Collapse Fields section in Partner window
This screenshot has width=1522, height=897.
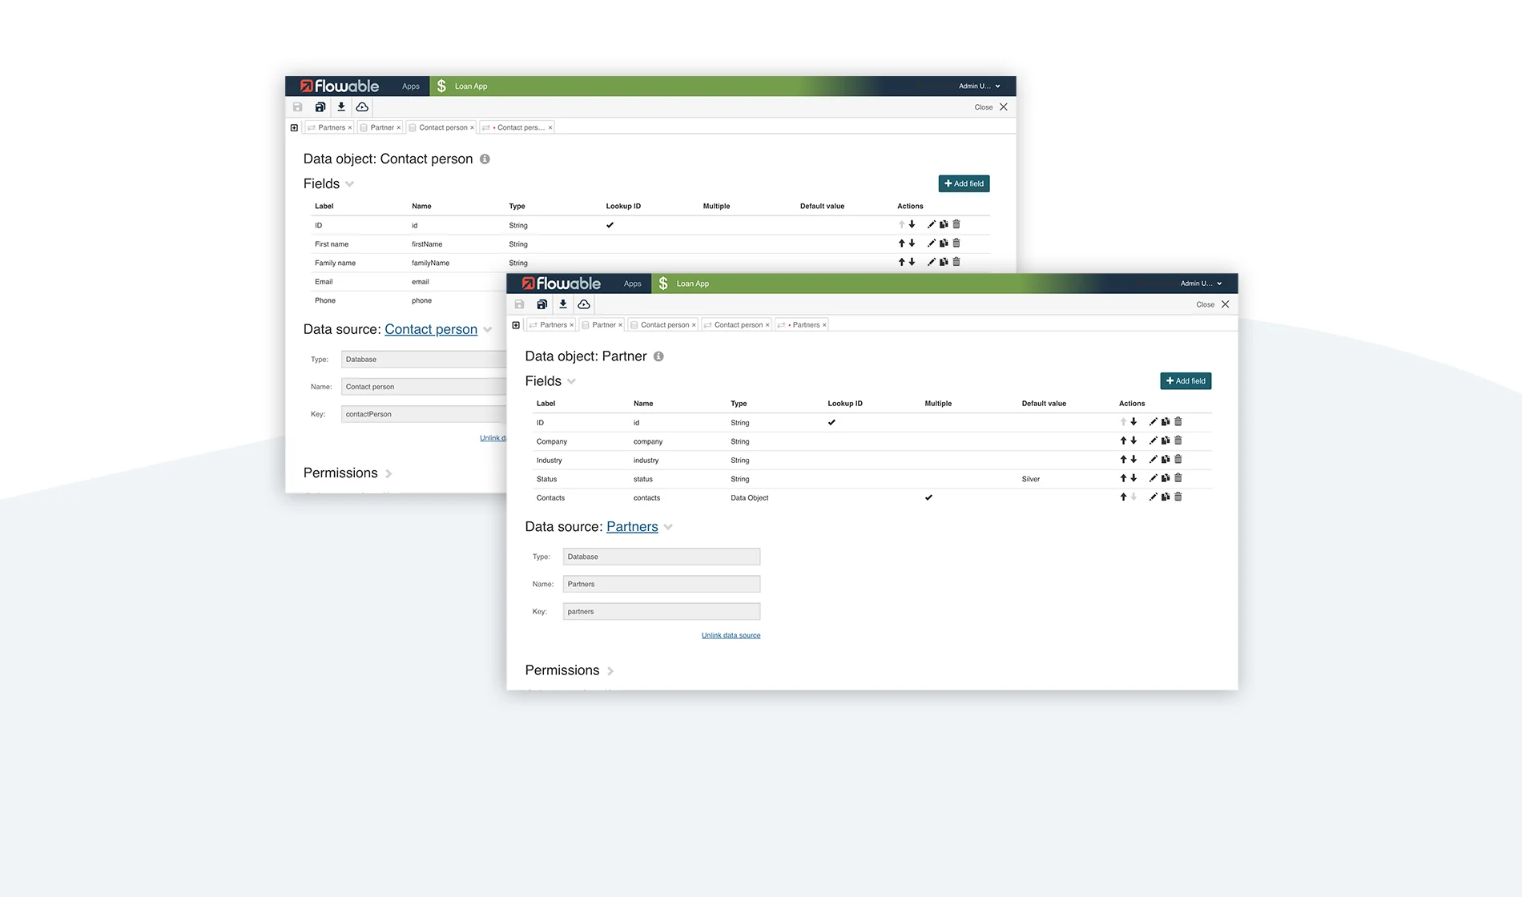(x=571, y=382)
